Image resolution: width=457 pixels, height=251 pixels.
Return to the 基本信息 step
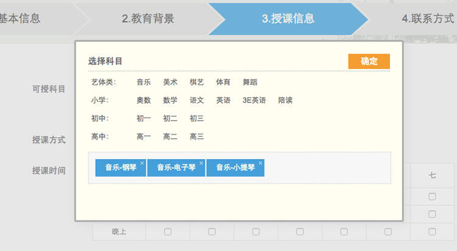(20, 19)
